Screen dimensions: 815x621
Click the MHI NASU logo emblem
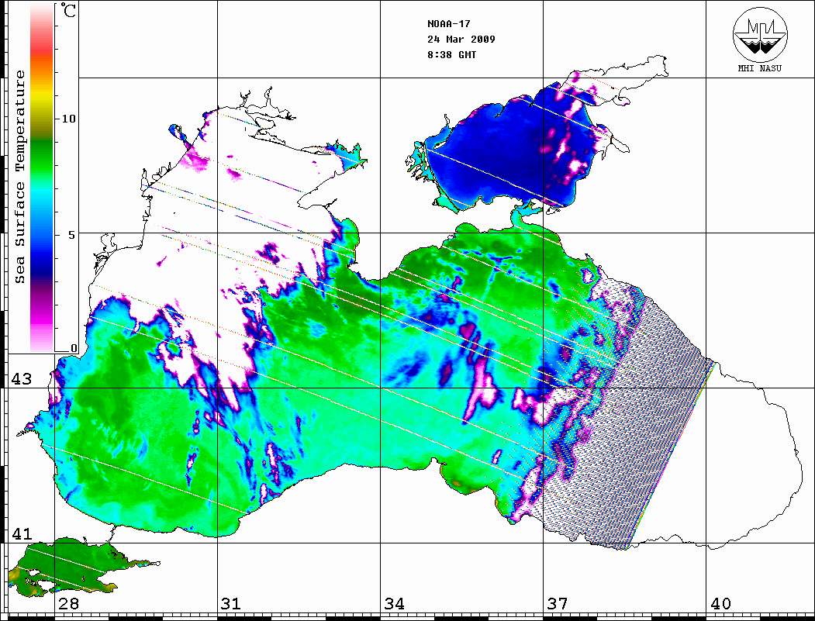pos(760,34)
